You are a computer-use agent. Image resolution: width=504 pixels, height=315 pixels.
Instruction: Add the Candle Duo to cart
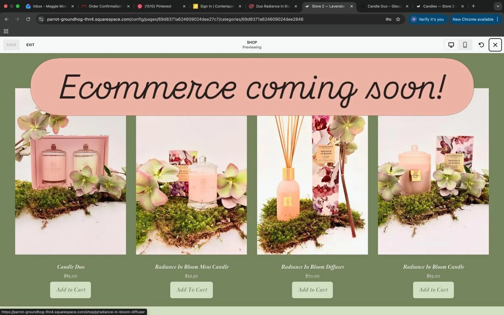click(70, 290)
